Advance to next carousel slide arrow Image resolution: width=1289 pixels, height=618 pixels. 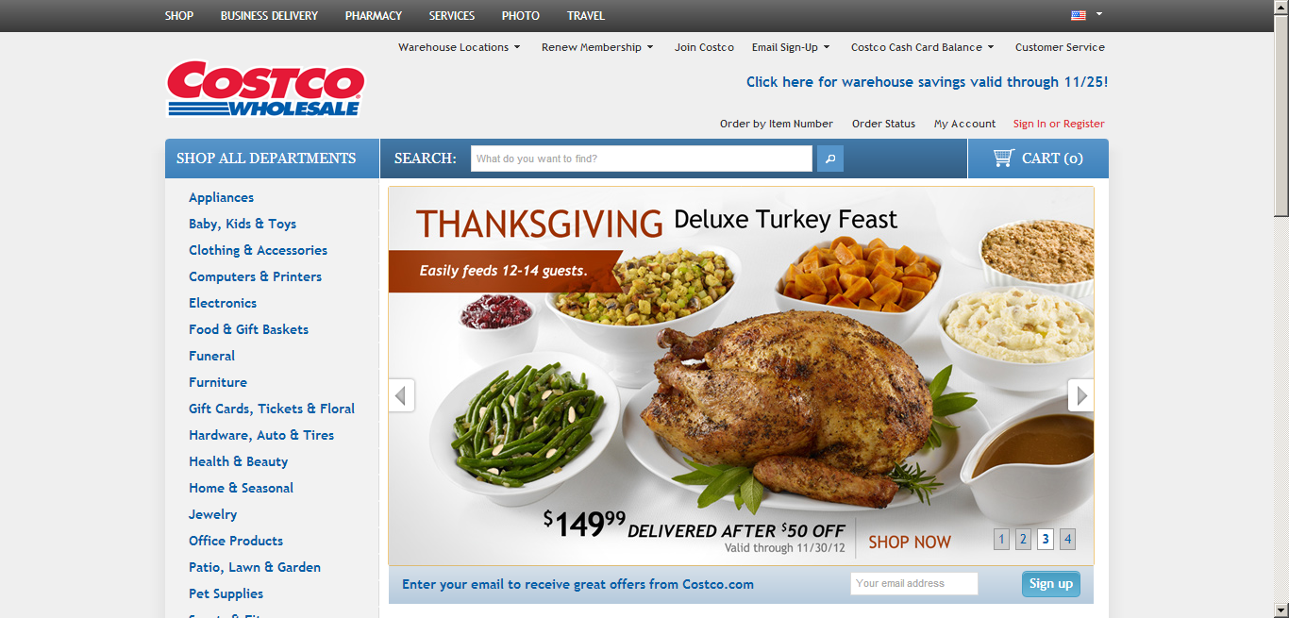pyautogui.click(x=1081, y=395)
